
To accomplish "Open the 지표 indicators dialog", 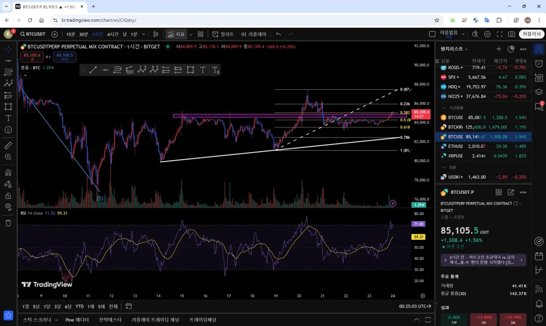I will [176, 34].
